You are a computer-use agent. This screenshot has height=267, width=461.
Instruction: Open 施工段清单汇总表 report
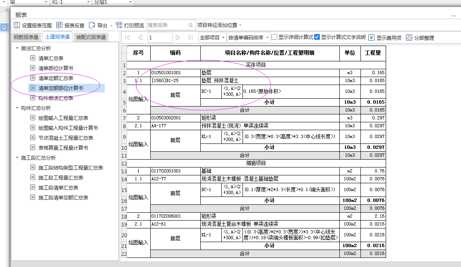tap(58, 187)
